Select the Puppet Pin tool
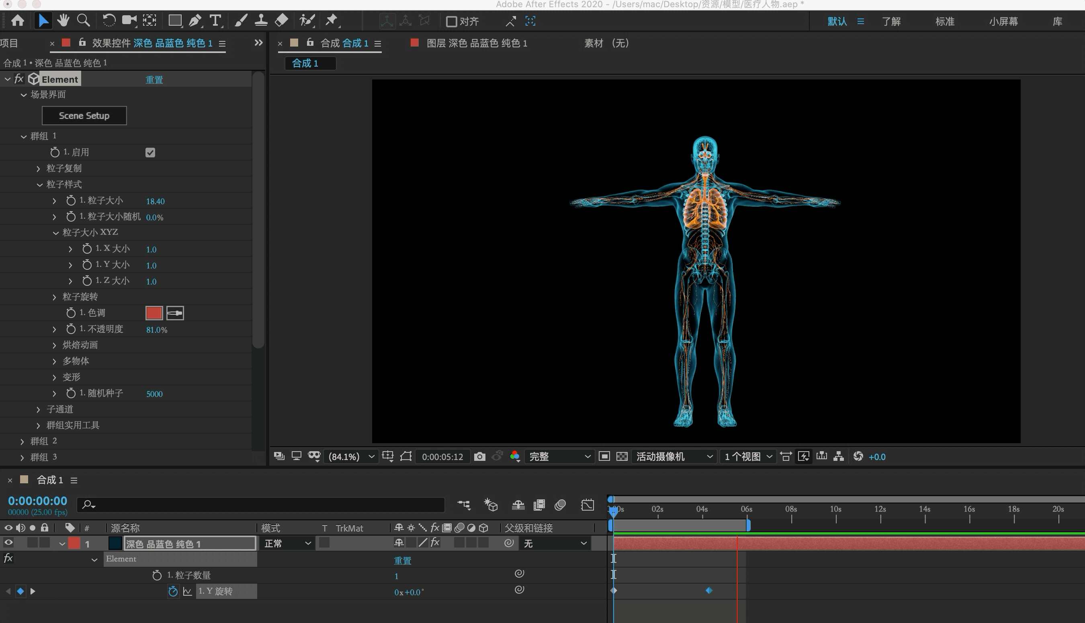The width and height of the screenshot is (1085, 623). click(332, 20)
